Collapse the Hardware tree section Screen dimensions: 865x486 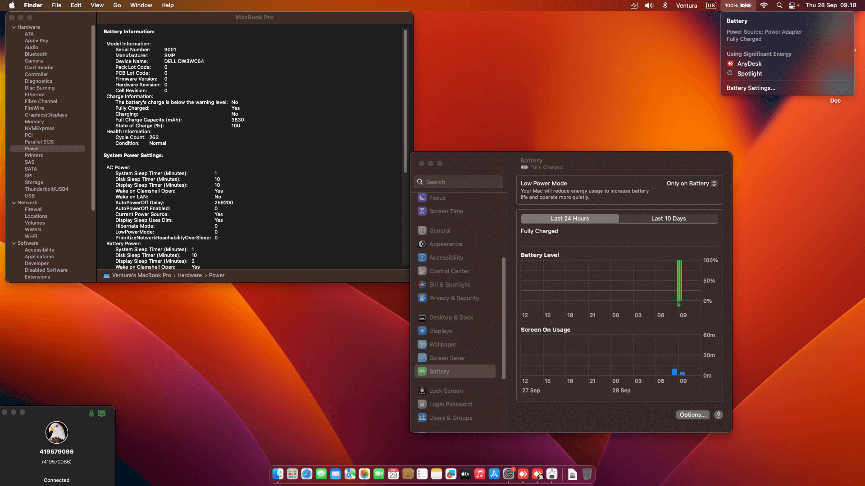pyautogui.click(x=14, y=27)
